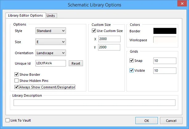189x129 pixels.
Task: Open the black Border color swatch
Action: click(x=165, y=31)
